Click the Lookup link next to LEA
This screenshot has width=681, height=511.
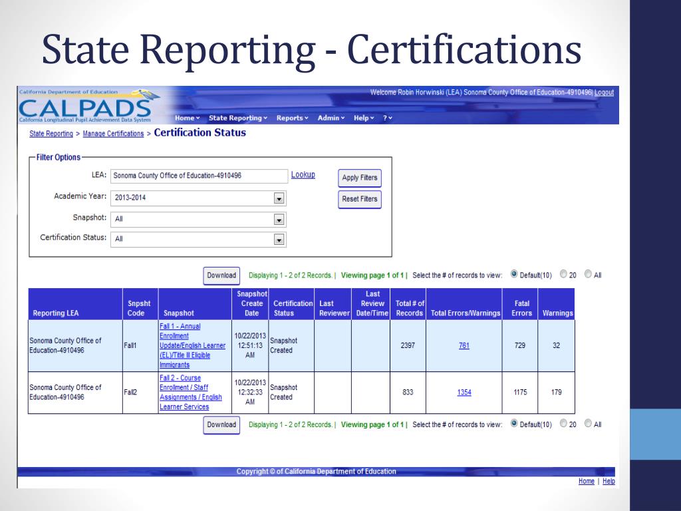click(x=303, y=175)
